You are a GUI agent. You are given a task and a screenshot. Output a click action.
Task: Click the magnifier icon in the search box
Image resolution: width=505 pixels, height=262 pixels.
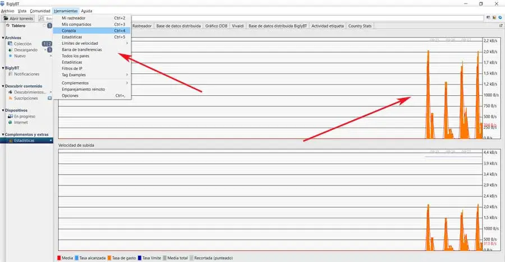tap(42, 18)
